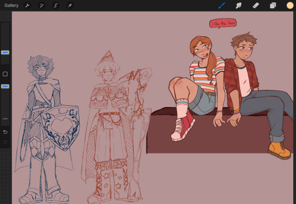The width and height of the screenshot is (296, 204).
Task: Click the brush size slider handle
Action: (5, 52)
